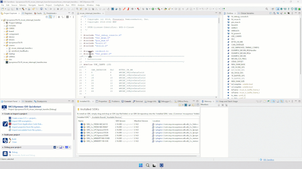This screenshot has width=302, height=169.
Task: Toggle checkbox for SDK_2.x_MIMXRT1180-EVK
Action: [x=82, y=141]
